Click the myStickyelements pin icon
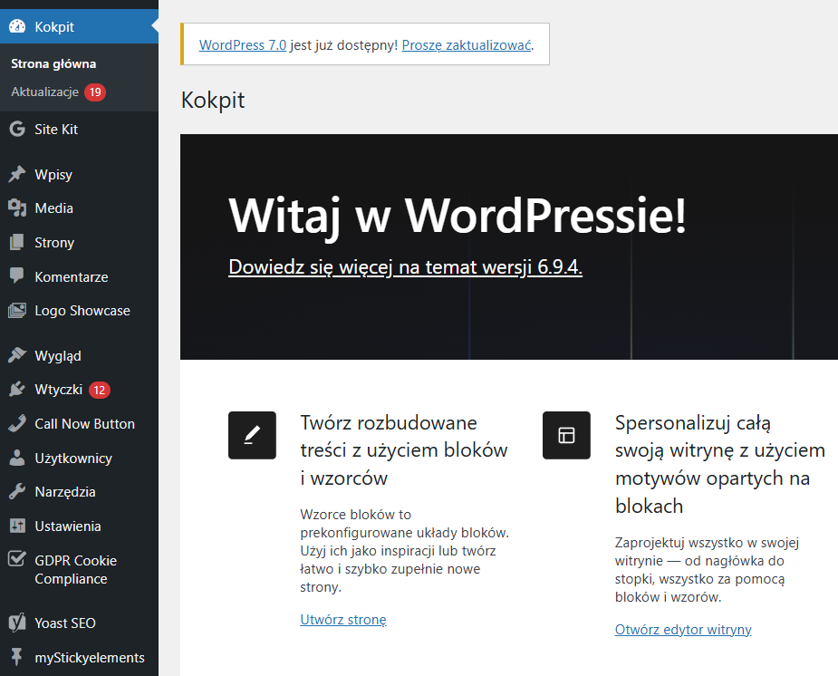The height and width of the screenshot is (676, 838). (17, 657)
